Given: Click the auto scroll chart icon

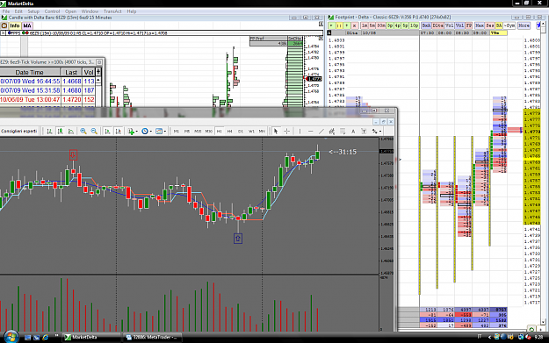Looking at the screenshot, I should pyautogui.click(x=107, y=131).
